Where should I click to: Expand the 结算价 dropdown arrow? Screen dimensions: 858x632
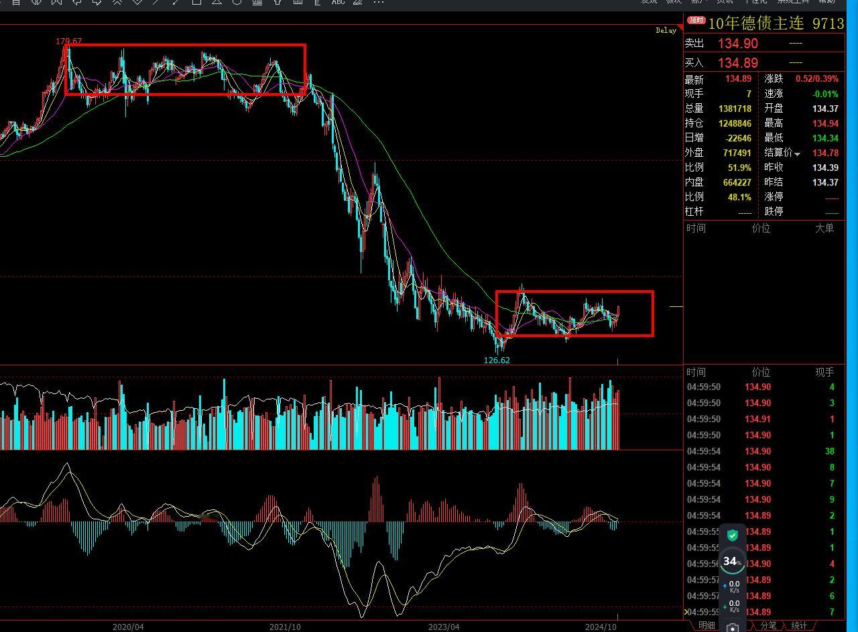(797, 154)
